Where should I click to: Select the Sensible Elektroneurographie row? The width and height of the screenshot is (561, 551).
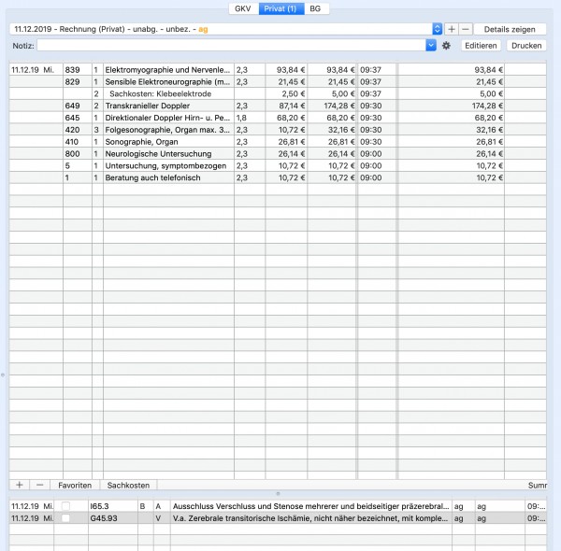[x=278, y=82]
